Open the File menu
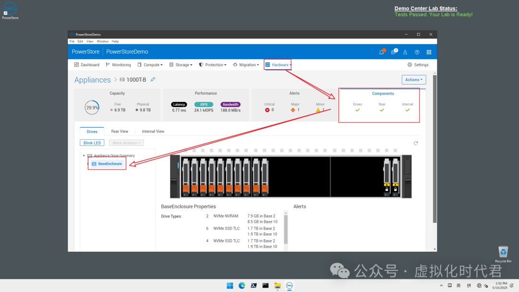 coord(72,41)
